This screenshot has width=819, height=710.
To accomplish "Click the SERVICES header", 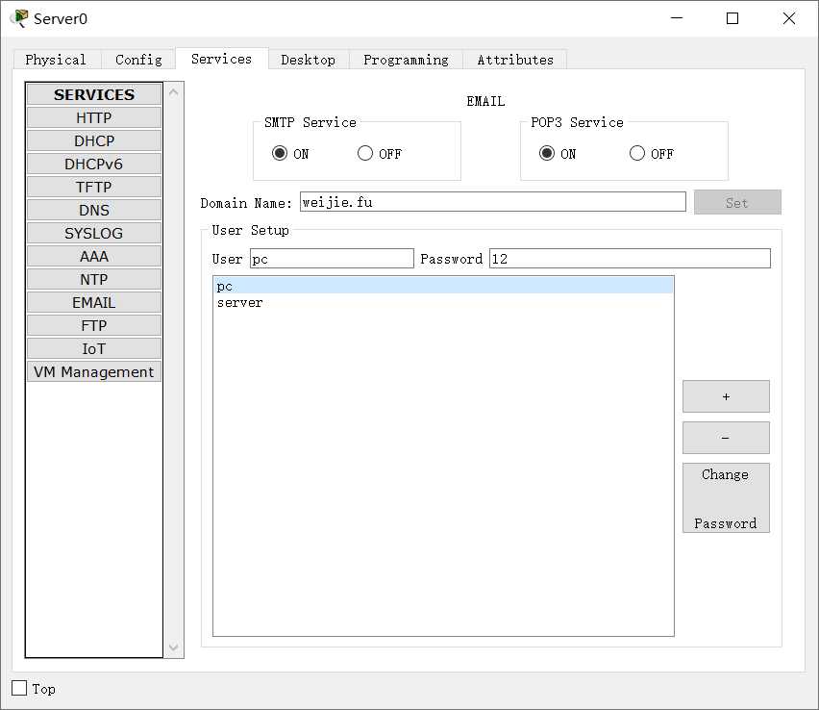I will tap(94, 94).
